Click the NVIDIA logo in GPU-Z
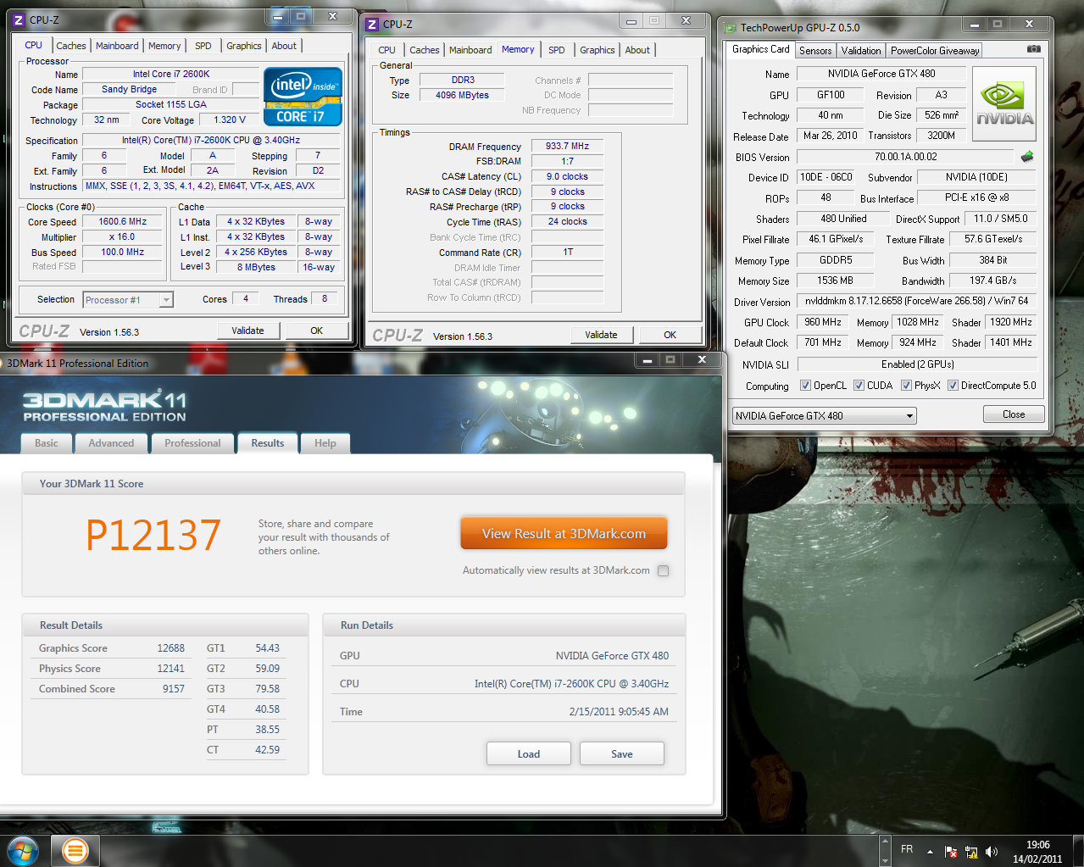Viewport: 1084px width, 867px height. pos(1004,104)
